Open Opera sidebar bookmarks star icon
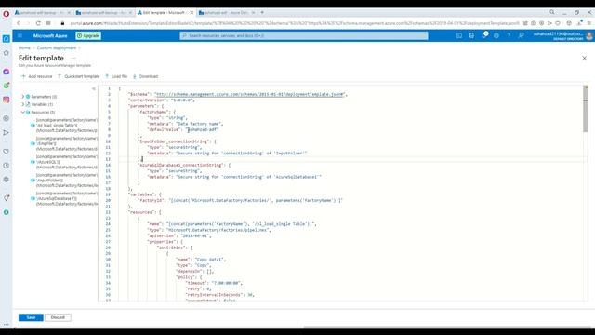 pyautogui.click(x=7, y=53)
